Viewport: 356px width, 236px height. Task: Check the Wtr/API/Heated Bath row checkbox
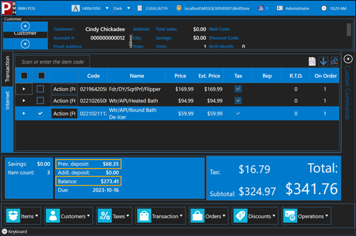click(x=40, y=101)
